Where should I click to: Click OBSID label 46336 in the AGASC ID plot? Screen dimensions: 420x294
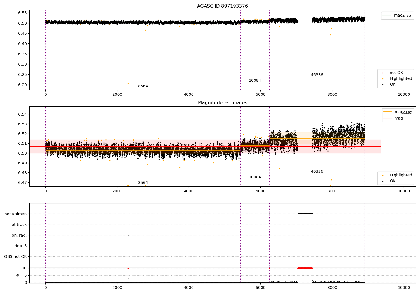[317, 75]
